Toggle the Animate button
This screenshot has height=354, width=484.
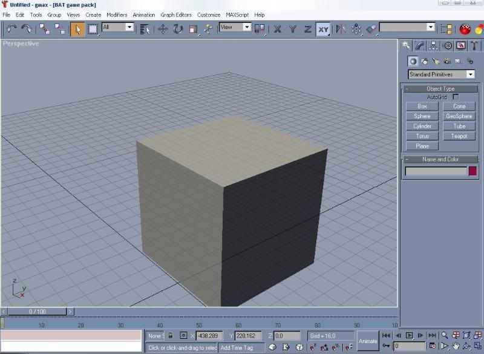368,341
